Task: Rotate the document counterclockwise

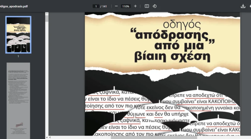Action: 155,6
